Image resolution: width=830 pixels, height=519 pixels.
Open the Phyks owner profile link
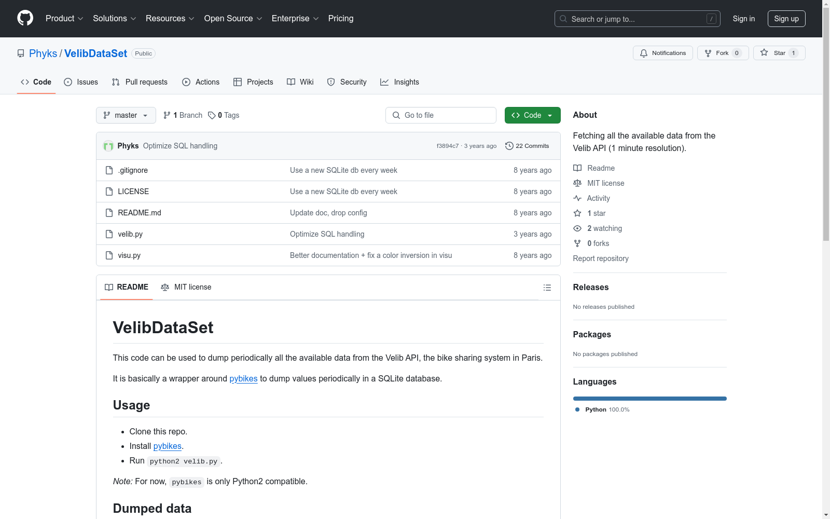(43, 53)
